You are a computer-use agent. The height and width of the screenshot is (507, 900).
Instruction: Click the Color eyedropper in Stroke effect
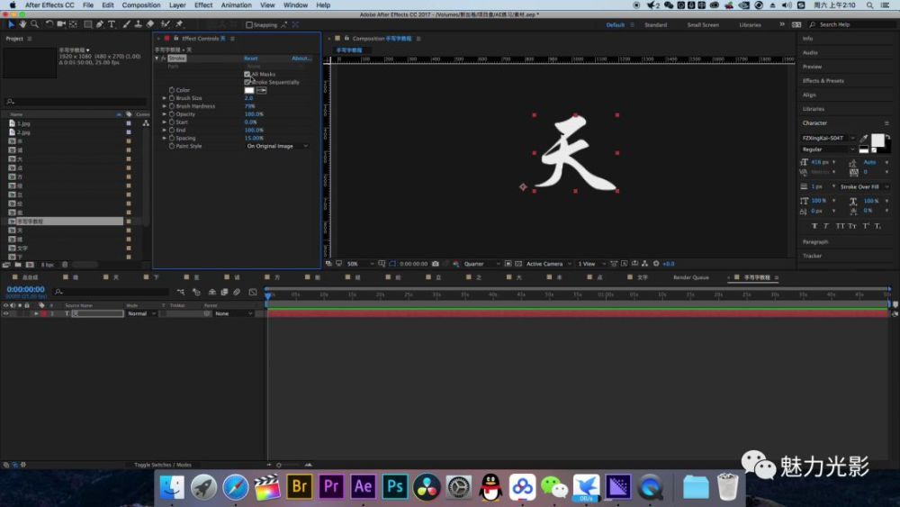(x=262, y=90)
